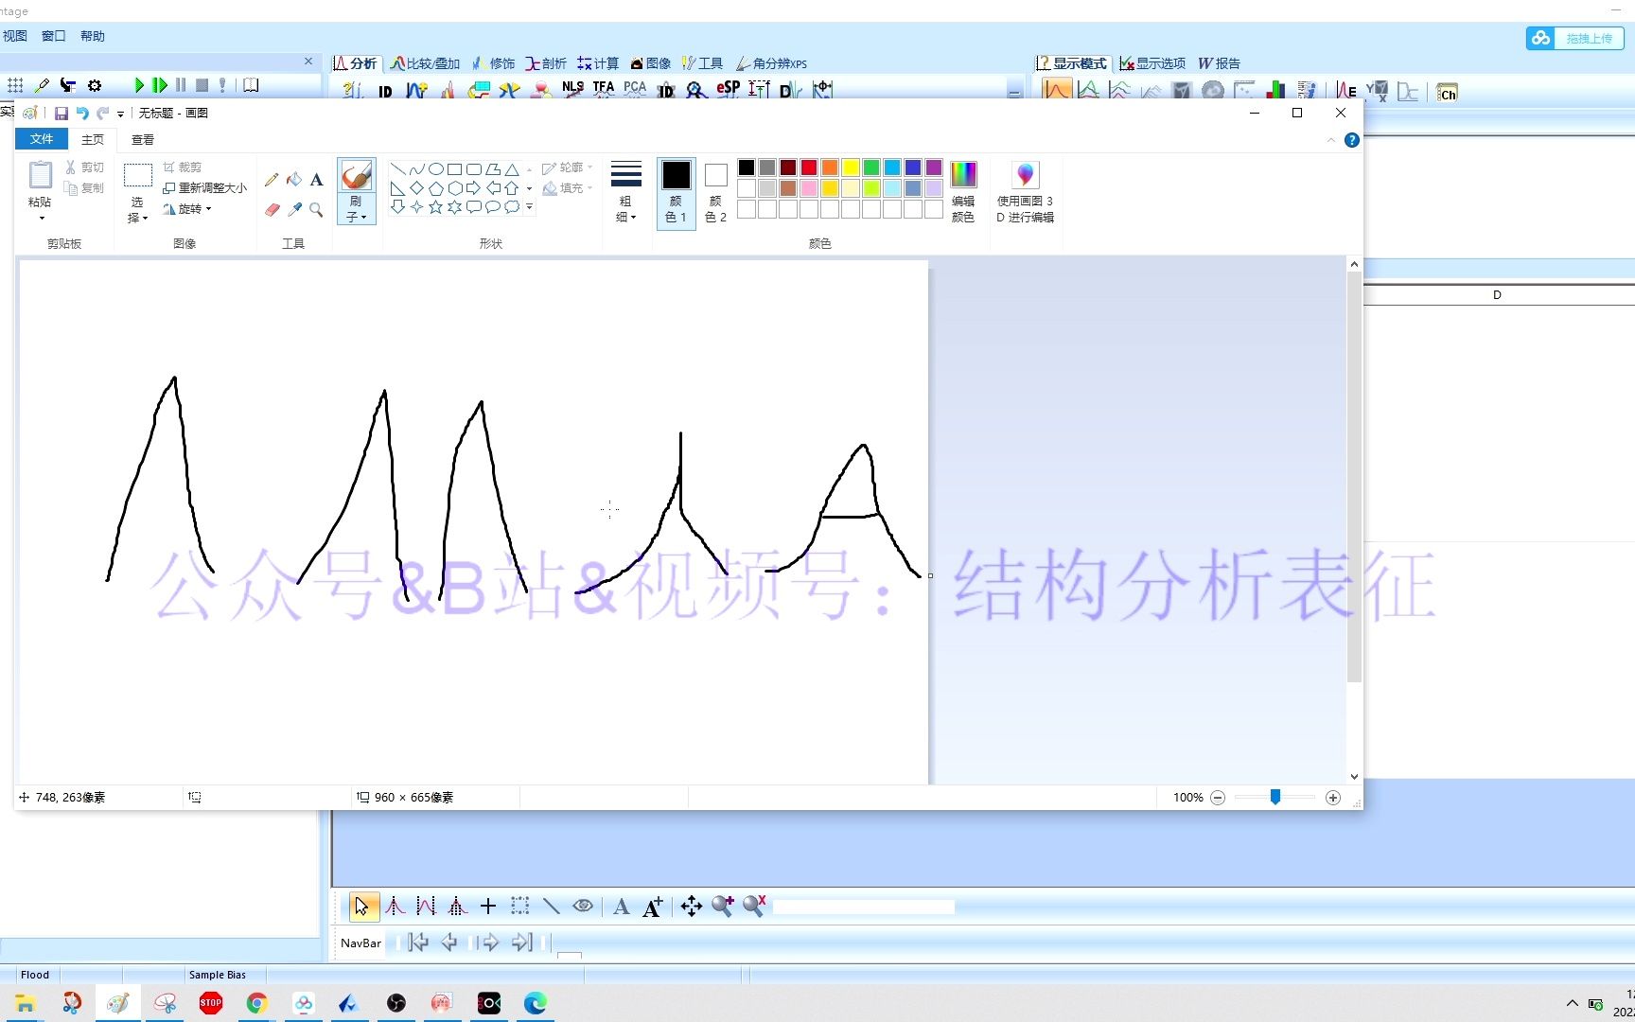
Task: Select the Right arrow shape
Action: click(x=474, y=188)
